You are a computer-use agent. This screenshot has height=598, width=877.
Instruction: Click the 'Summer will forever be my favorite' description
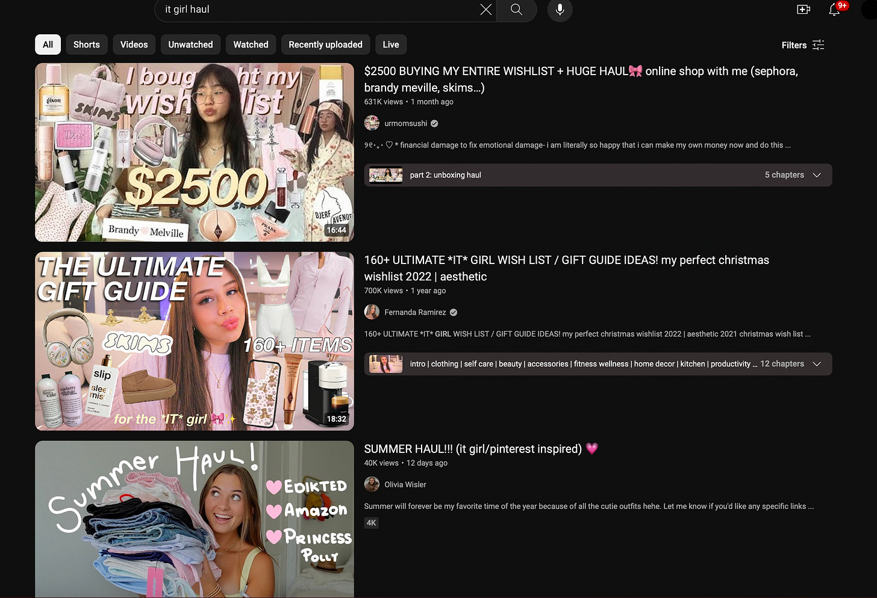tap(589, 506)
